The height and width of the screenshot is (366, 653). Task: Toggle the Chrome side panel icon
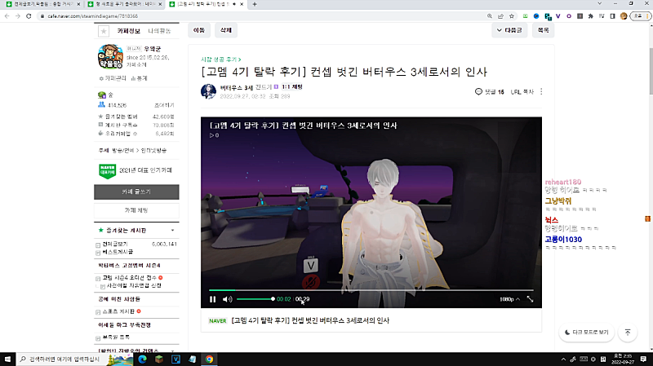tap(612, 16)
